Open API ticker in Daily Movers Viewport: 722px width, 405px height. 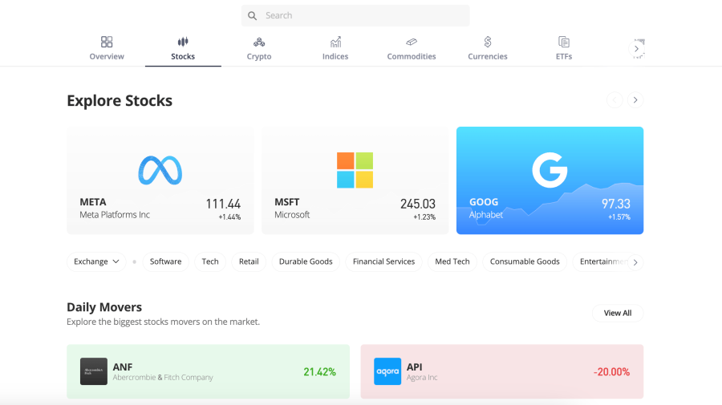[415, 367]
